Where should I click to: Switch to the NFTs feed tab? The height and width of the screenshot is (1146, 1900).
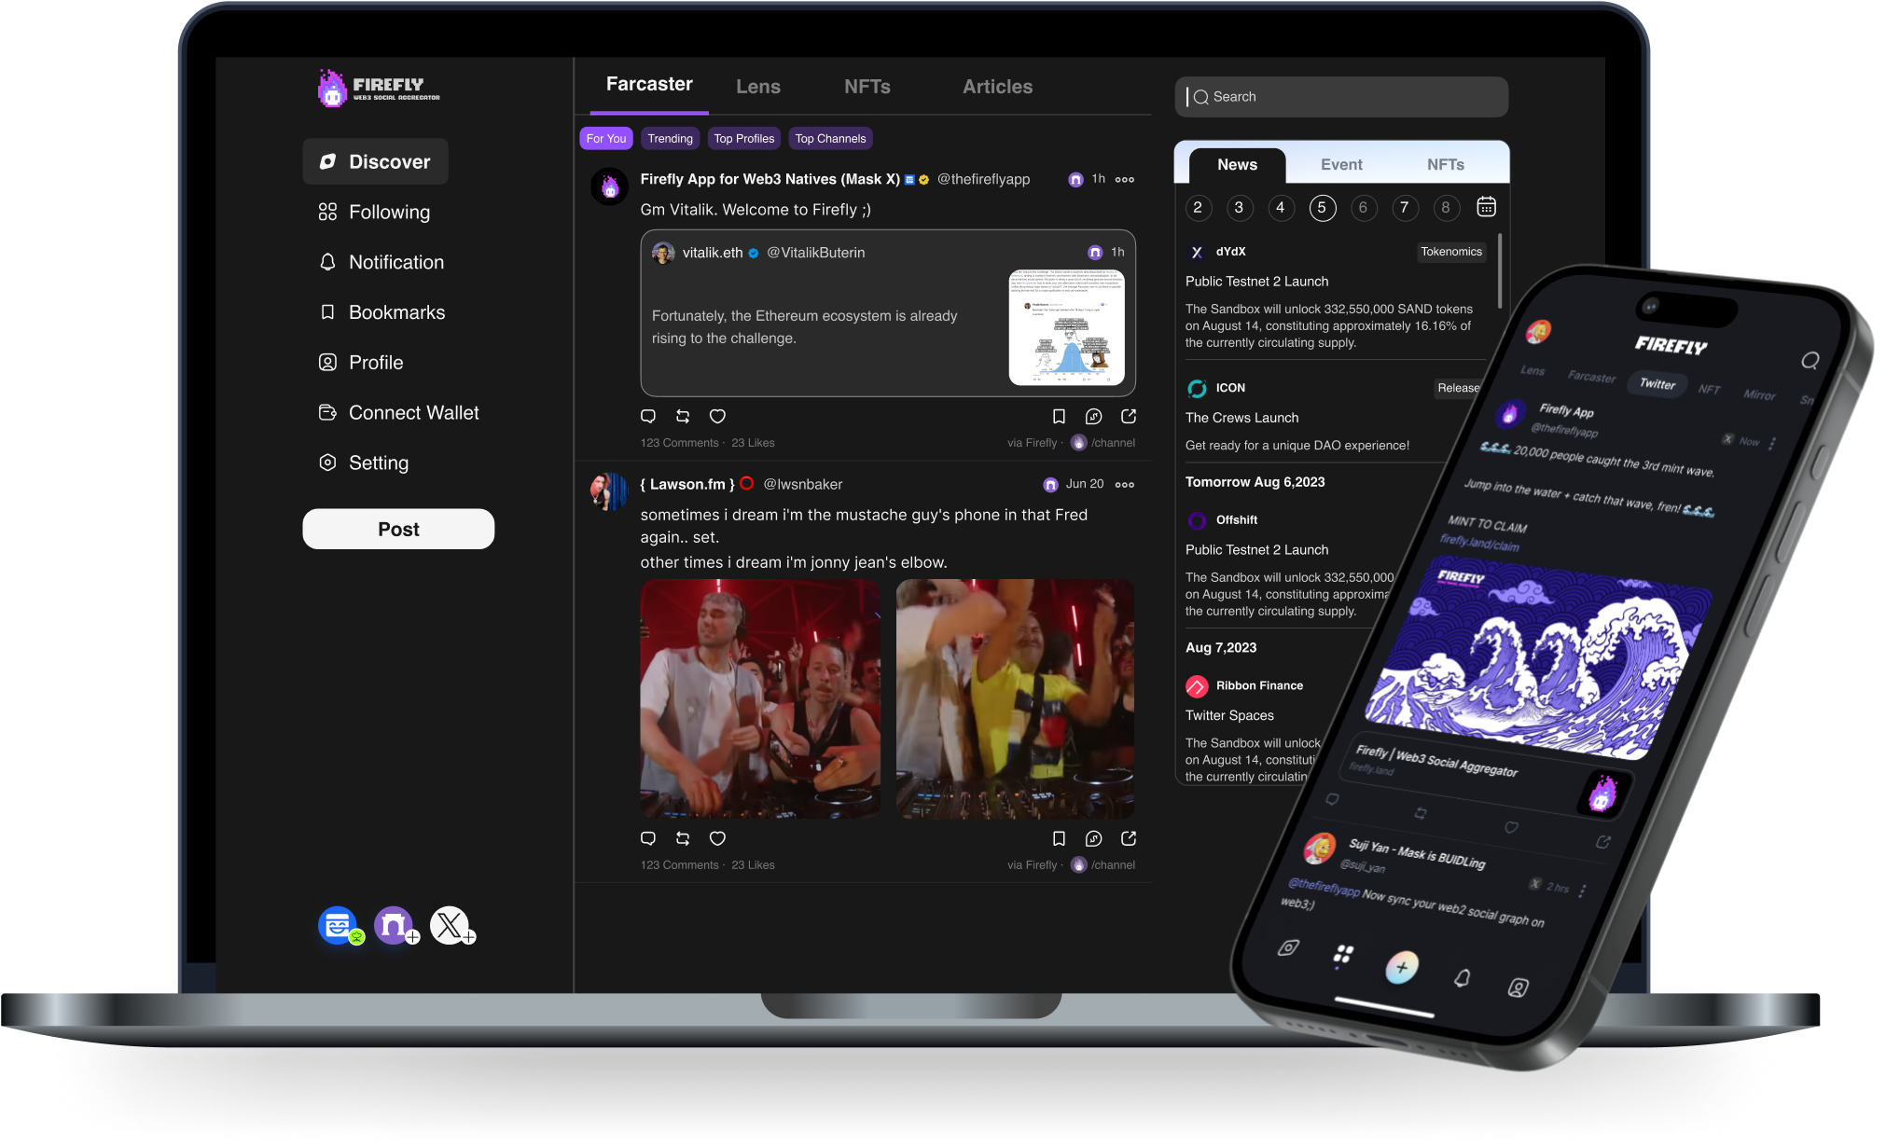pos(867,87)
